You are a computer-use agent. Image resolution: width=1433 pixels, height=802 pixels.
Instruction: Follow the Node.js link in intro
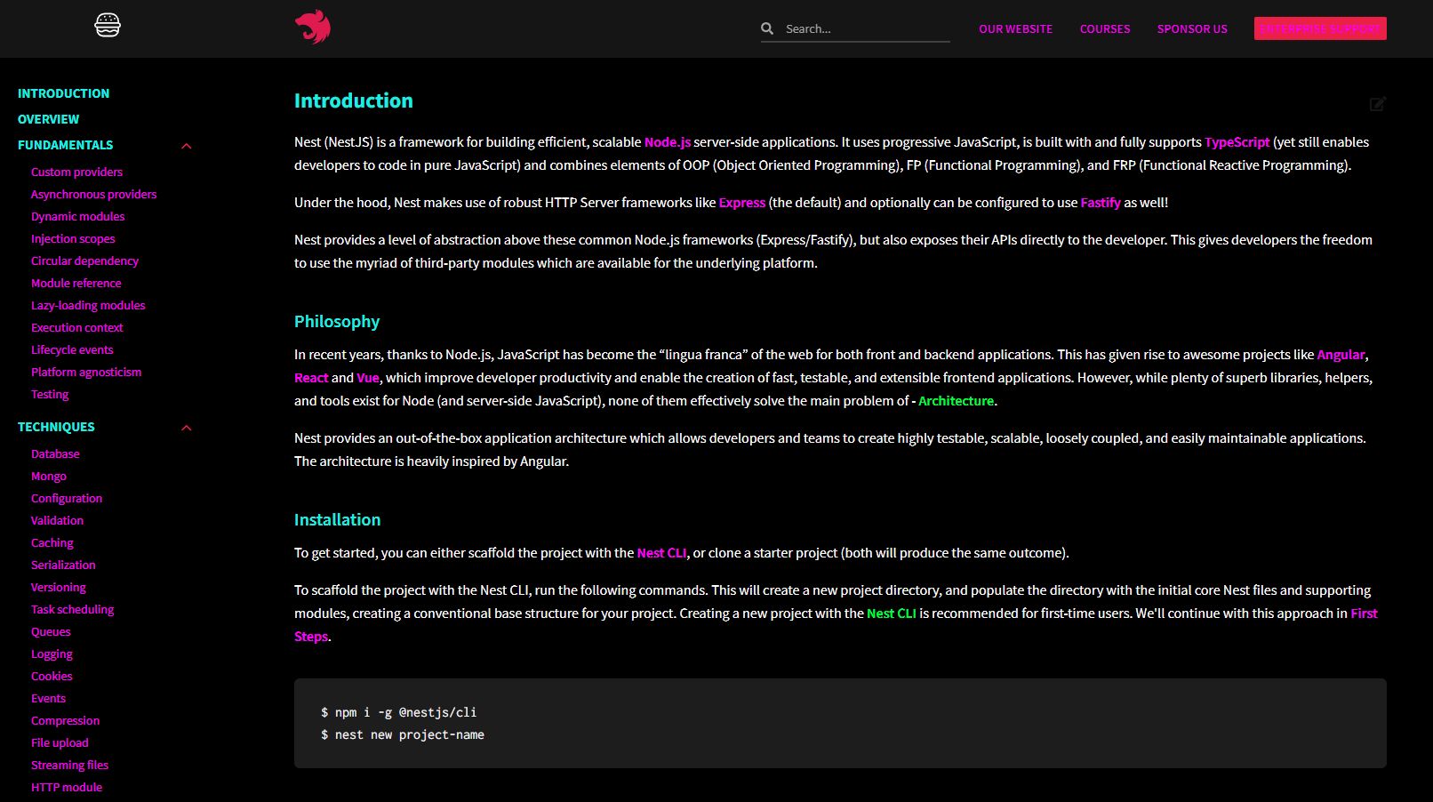(x=668, y=142)
